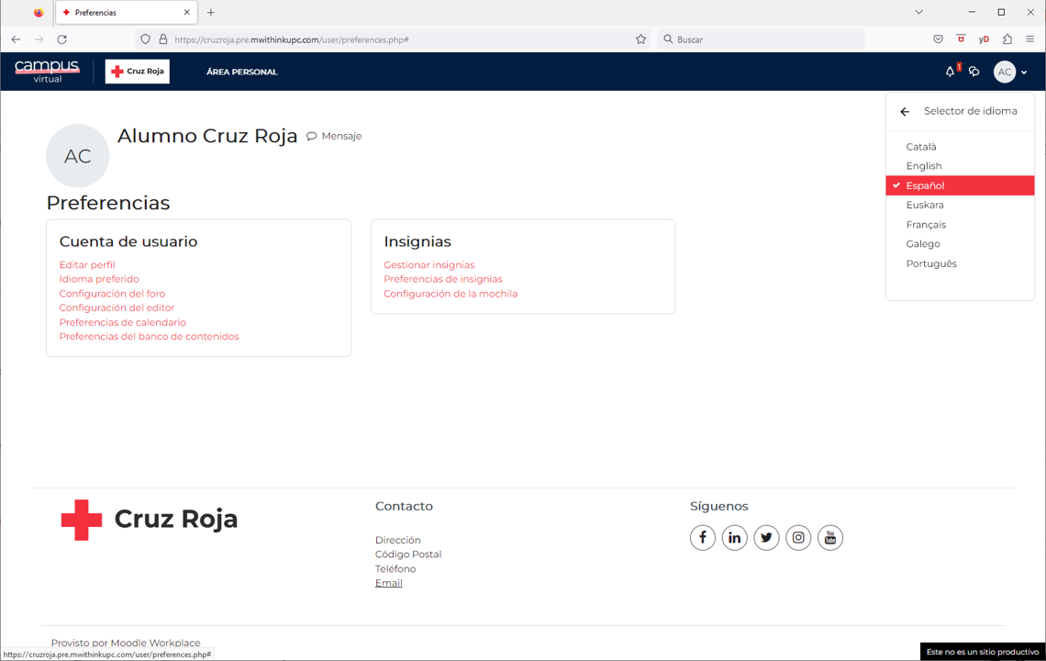Select English in language selector
Viewport: 1046px width, 661px height.
point(924,166)
